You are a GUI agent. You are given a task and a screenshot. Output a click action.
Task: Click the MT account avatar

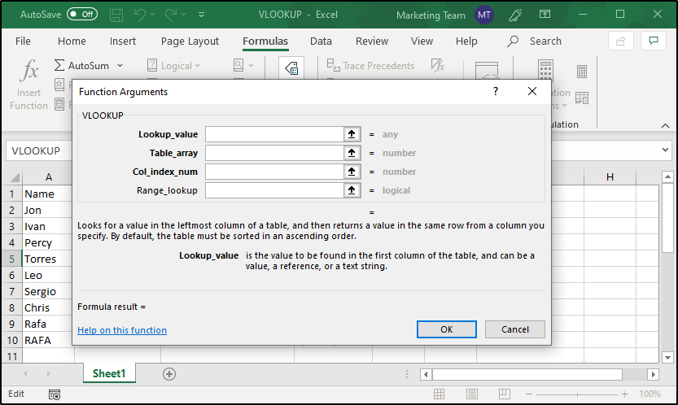pos(483,15)
